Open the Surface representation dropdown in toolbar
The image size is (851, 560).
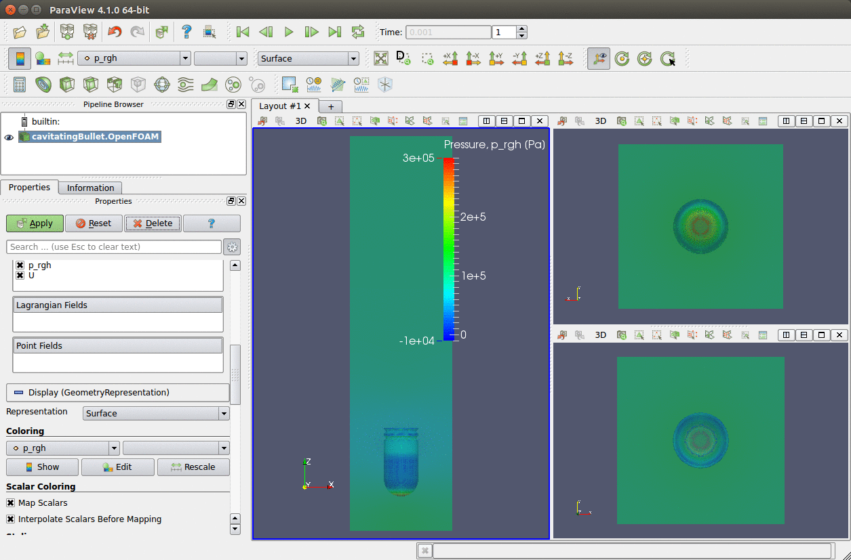coord(309,58)
